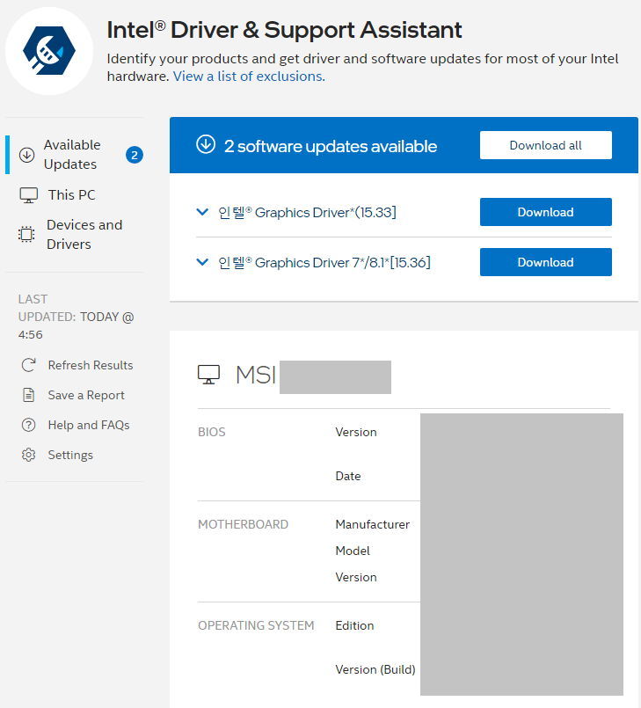
Task: Click the Devices and Drivers chip icon
Action: coord(26,234)
